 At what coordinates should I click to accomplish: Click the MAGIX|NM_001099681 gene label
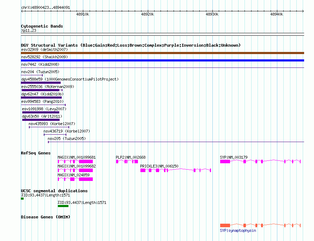(x=77, y=157)
